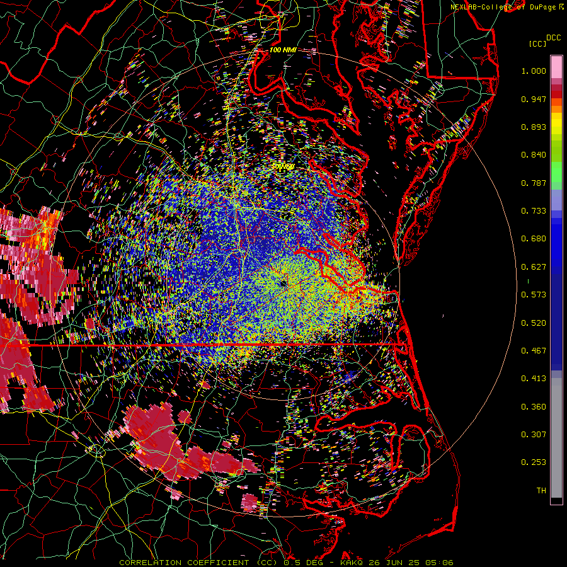Select the 0.413 scale value
Image resolution: width=567 pixels, height=567 pixels.
[x=534, y=379]
